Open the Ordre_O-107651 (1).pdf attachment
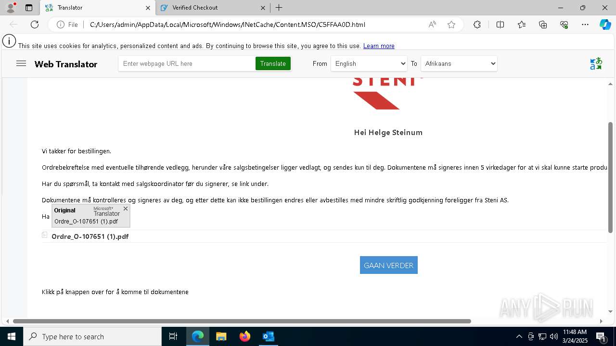This screenshot has width=616, height=346. tap(90, 236)
